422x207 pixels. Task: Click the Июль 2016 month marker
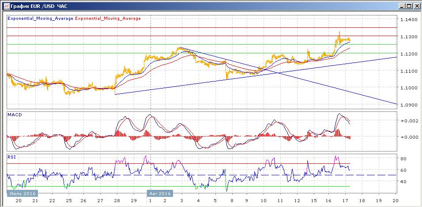pos(23,193)
